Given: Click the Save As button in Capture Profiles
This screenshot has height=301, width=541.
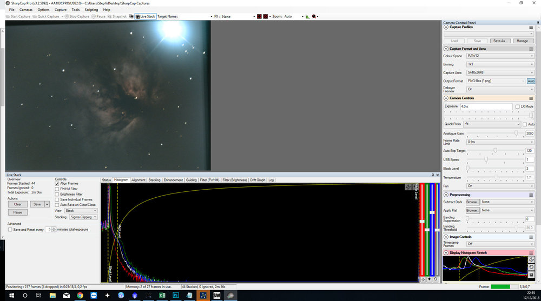Looking at the screenshot, I should click(x=500, y=41).
